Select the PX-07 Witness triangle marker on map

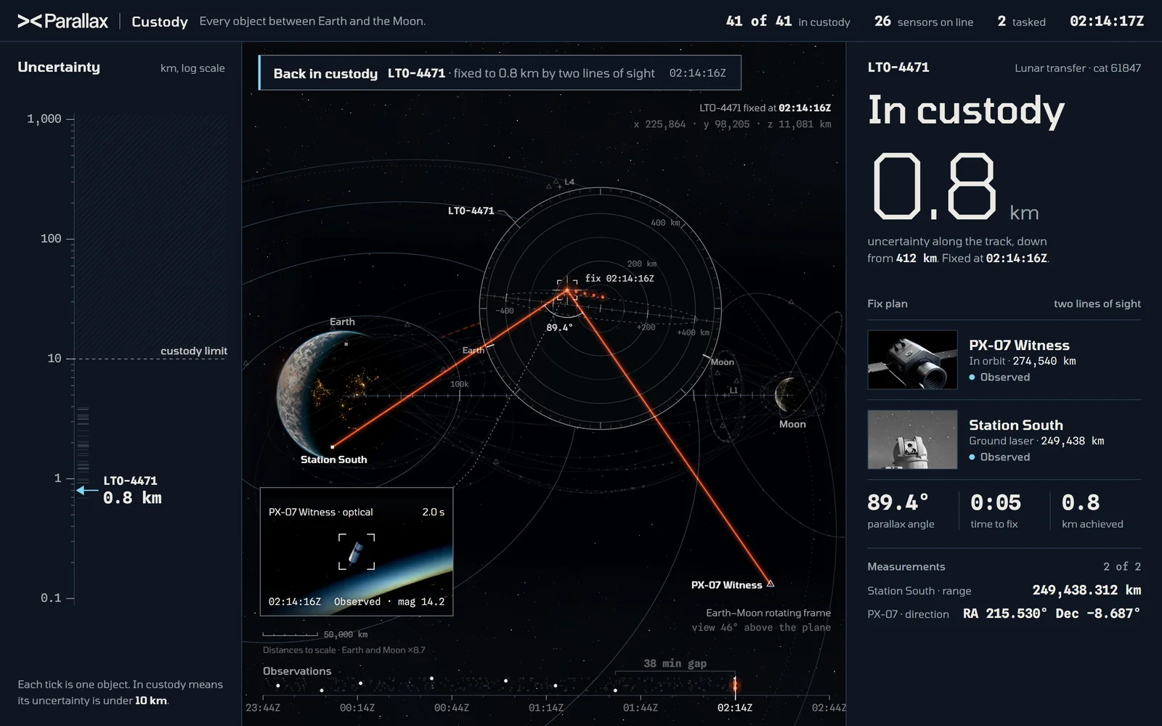(x=771, y=583)
